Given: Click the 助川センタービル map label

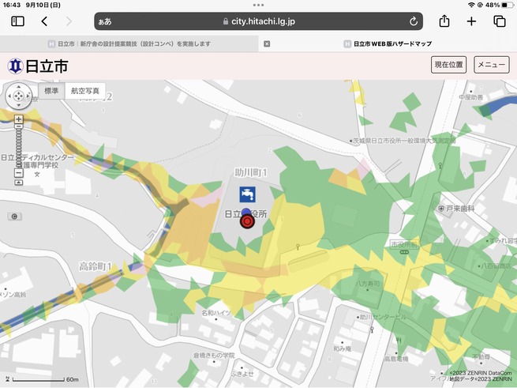Looking at the screenshot, I should point(383,317).
